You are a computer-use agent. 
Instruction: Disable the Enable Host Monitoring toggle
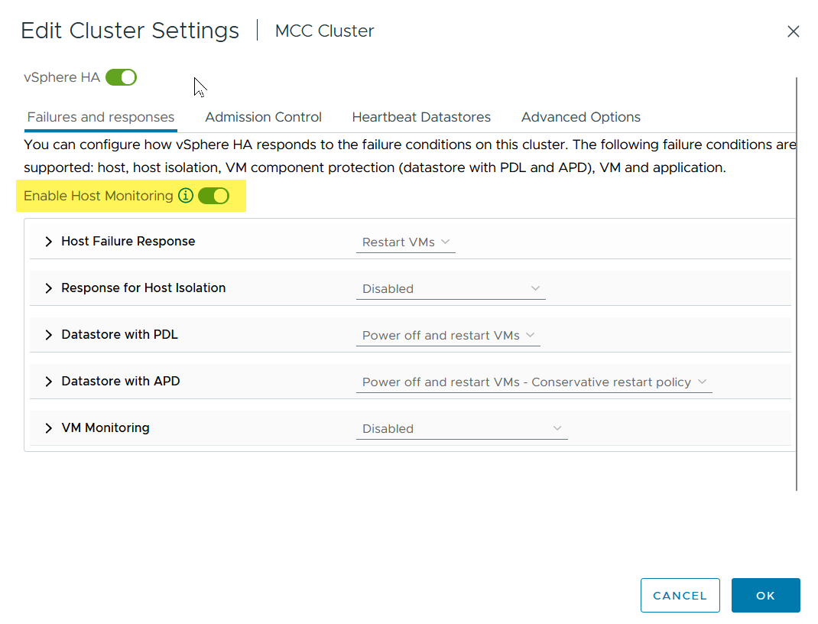(x=213, y=196)
